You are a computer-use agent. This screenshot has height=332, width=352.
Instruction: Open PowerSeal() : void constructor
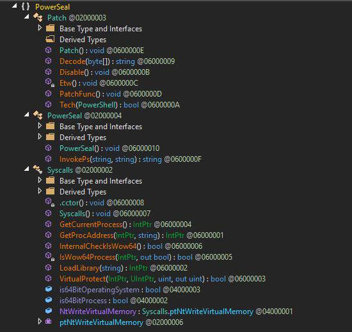(x=109, y=148)
